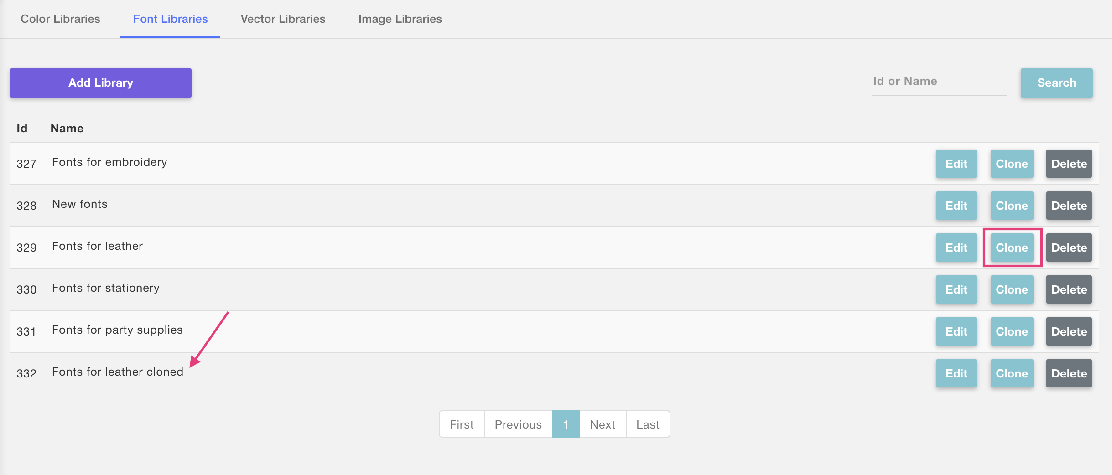Go to the First page
This screenshot has height=475, width=1112.
pyautogui.click(x=462, y=424)
